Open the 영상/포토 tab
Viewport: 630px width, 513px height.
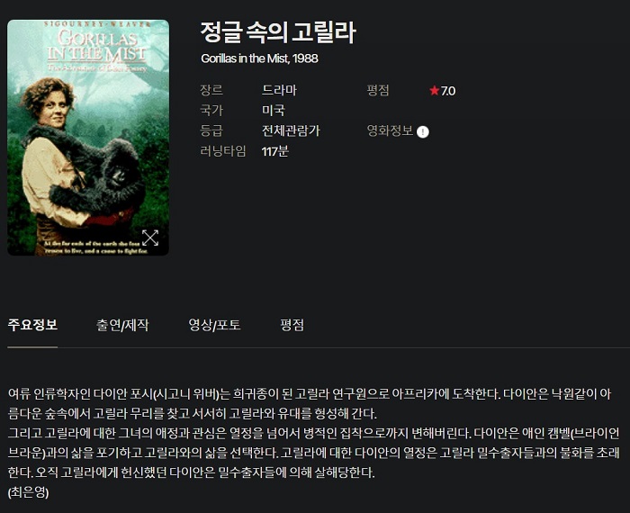click(214, 325)
